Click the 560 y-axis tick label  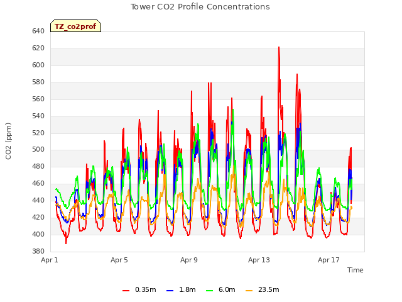coord(38,99)
